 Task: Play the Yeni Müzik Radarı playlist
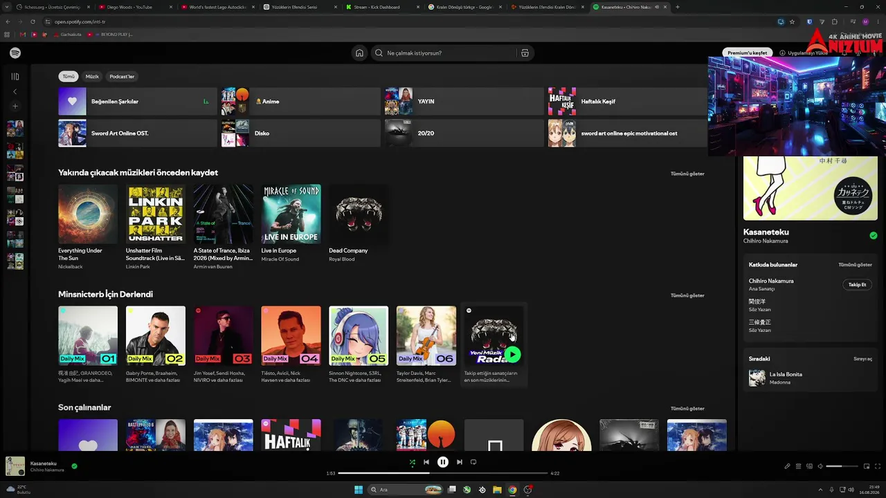pos(512,355)
